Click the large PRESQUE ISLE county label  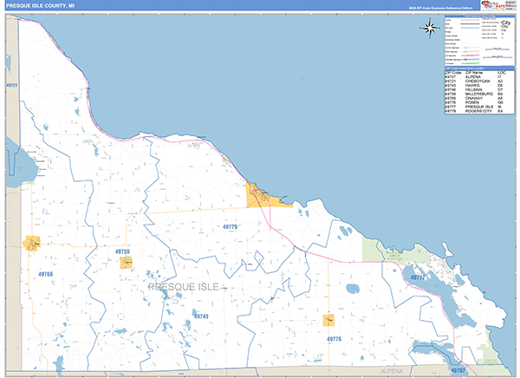point(185,286)
